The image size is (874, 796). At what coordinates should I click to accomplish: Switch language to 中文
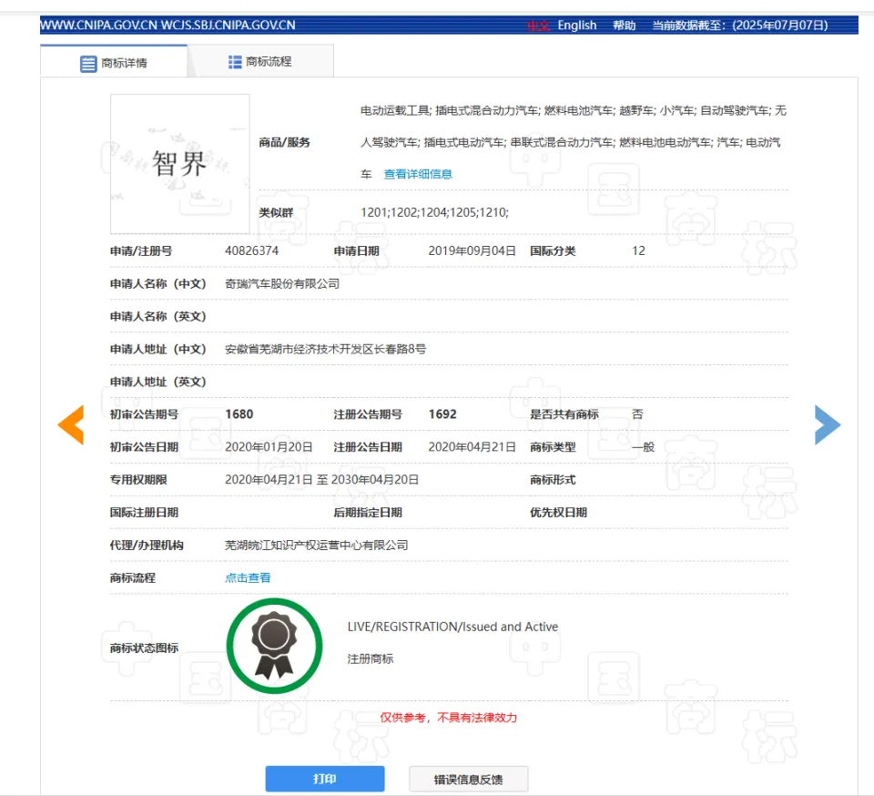click(538, 26)
